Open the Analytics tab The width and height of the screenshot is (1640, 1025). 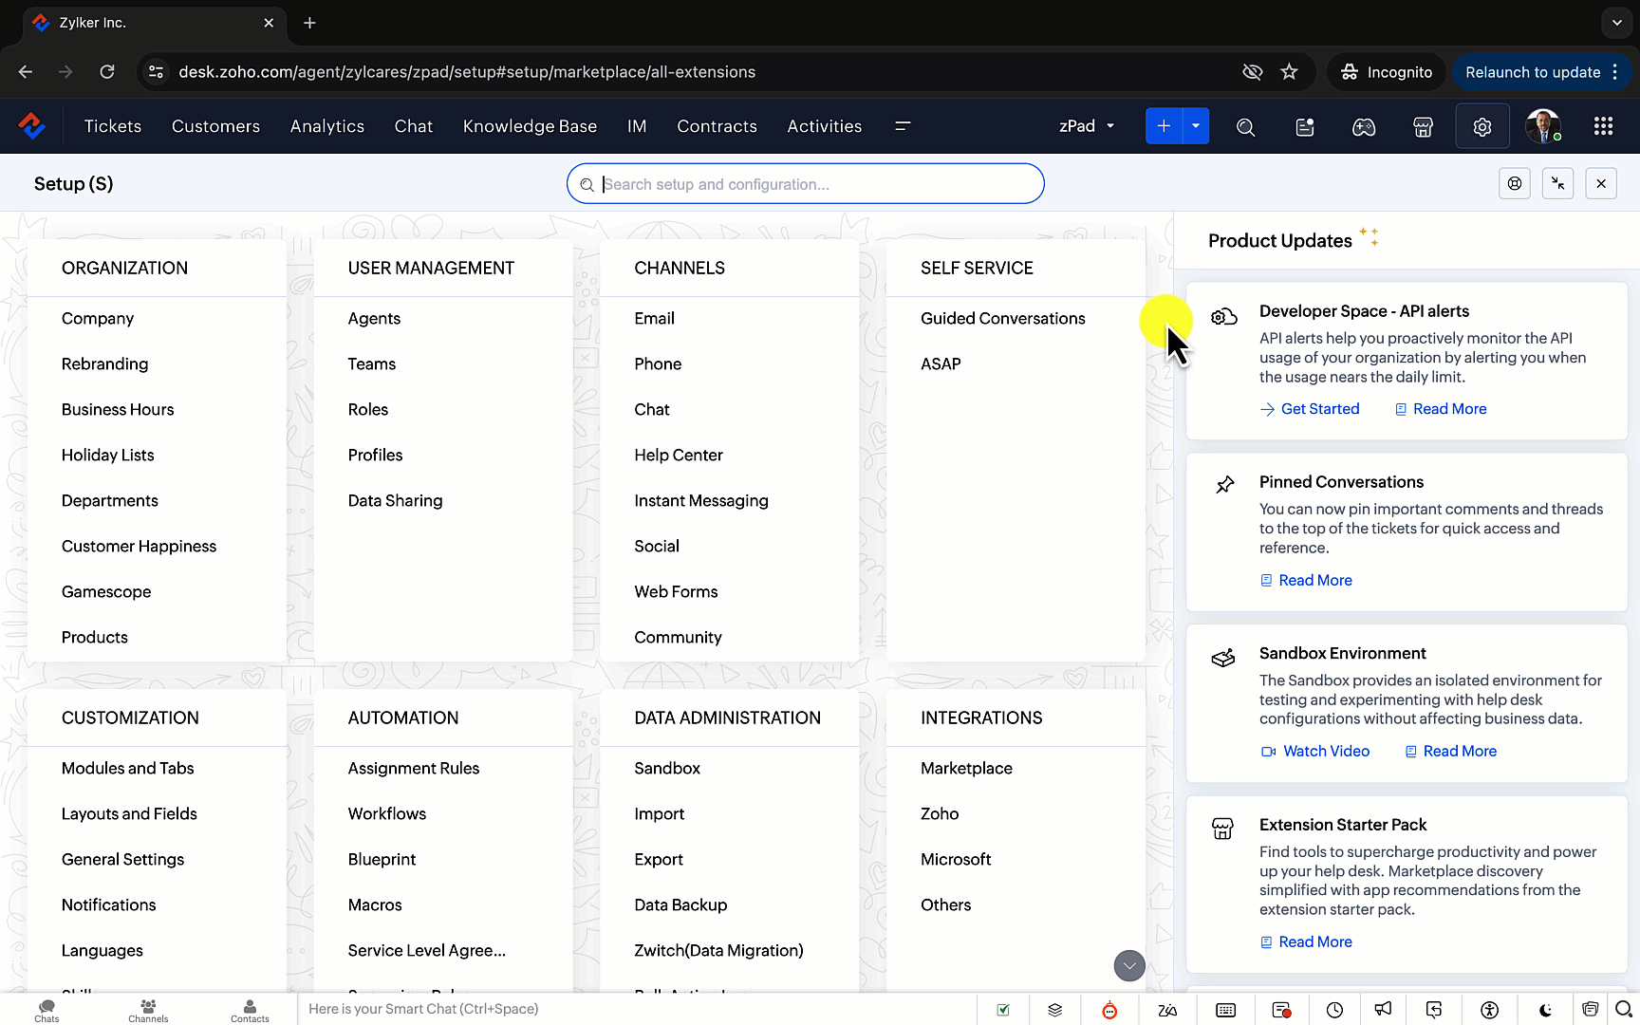click(327, 126)
